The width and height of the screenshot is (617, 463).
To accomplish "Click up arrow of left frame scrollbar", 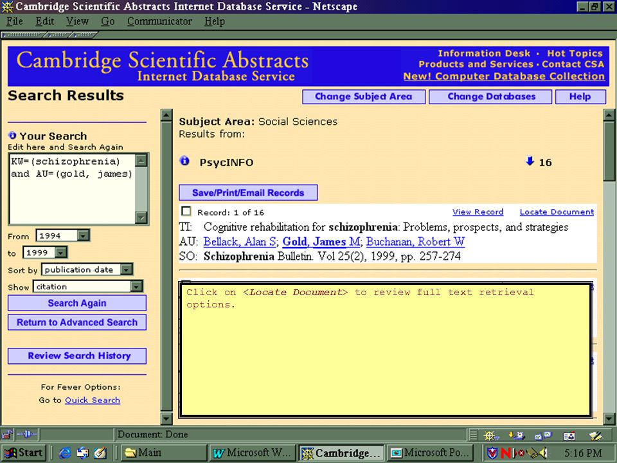I will pyautogui.click(x=166, y=115).
